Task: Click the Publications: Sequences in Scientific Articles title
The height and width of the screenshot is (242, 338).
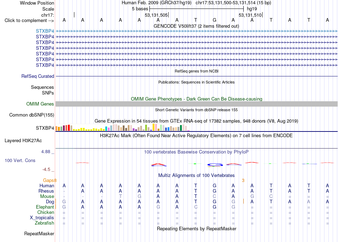Action: (x=196, y=82)
